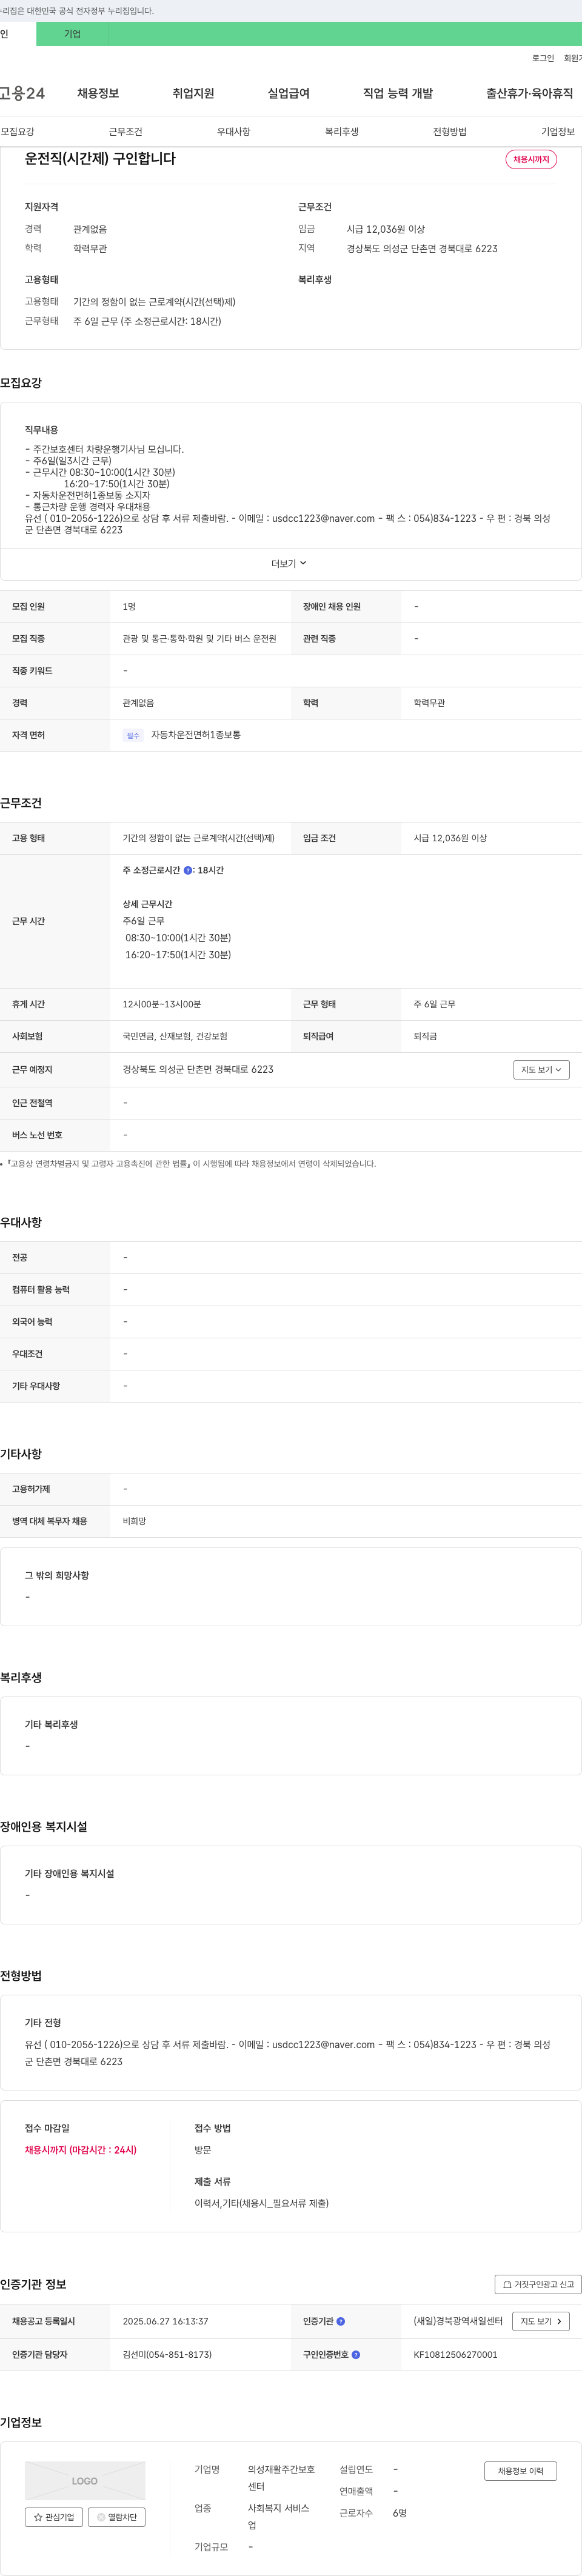Jump to 기업정보 section tab
Viewport: 582px width, 2576px height.
pyautogui.click(x=558, y=131)
